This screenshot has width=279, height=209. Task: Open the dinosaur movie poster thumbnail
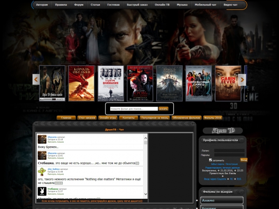point(52,83)
